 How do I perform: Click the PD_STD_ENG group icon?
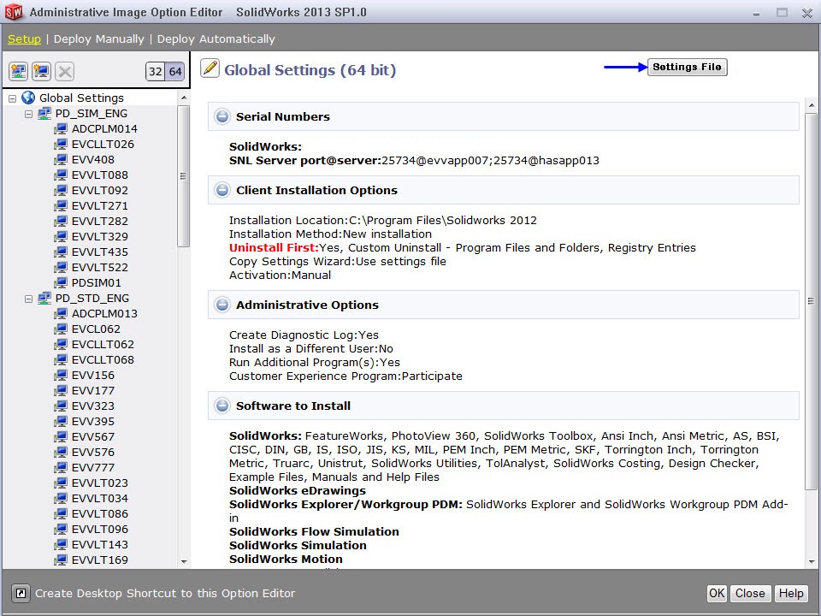44,298
